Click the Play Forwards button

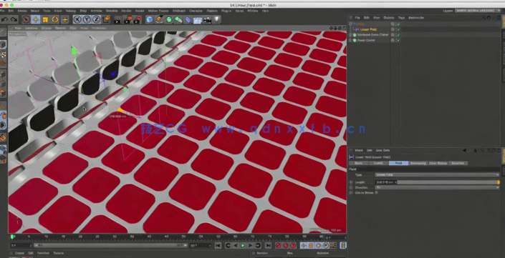coord(243,245)
